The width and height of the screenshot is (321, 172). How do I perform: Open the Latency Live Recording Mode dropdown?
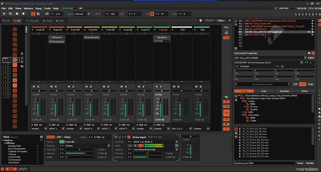(153, 149)
